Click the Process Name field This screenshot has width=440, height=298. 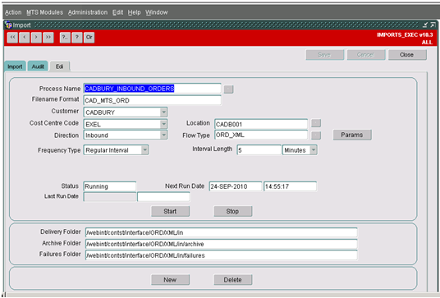click(x=152, y=89)
